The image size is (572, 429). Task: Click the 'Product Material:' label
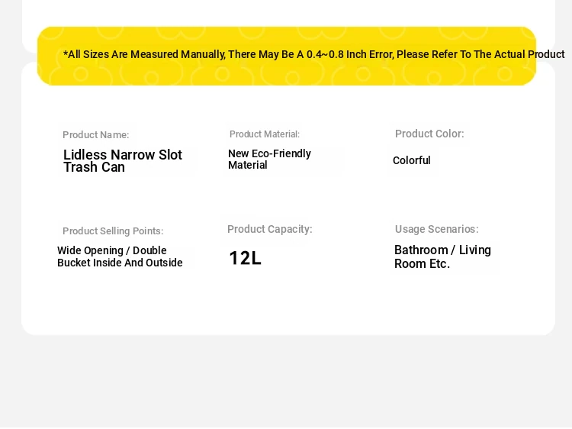(265, 134)
